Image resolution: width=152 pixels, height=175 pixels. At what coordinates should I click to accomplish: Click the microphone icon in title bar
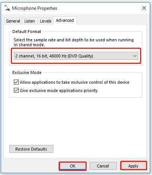tap(7, 8)
